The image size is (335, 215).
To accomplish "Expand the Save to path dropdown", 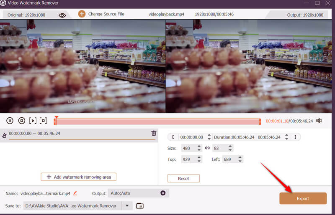I will point(127,206).
